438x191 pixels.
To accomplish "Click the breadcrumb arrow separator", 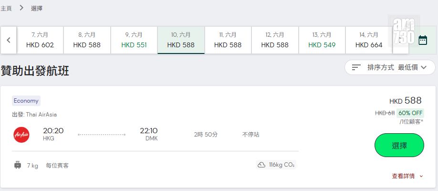I will click(21, 8).
